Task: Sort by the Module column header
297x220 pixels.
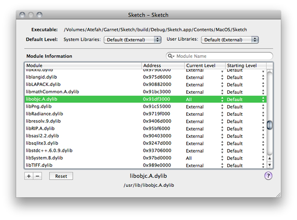Action: click(83, 66)
